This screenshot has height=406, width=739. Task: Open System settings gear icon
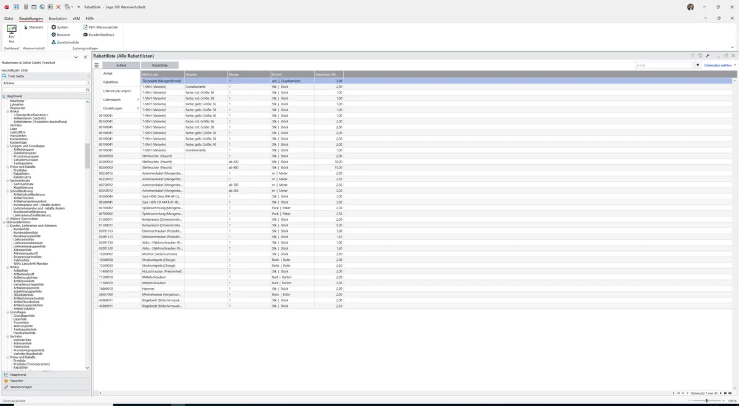pyautogui.click(x=54, y=28)
